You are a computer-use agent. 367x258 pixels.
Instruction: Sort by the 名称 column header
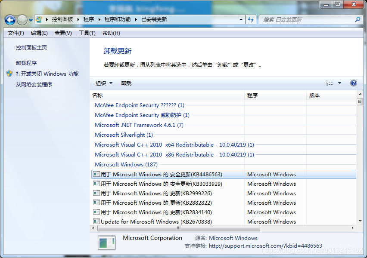[x=167, y=95]
